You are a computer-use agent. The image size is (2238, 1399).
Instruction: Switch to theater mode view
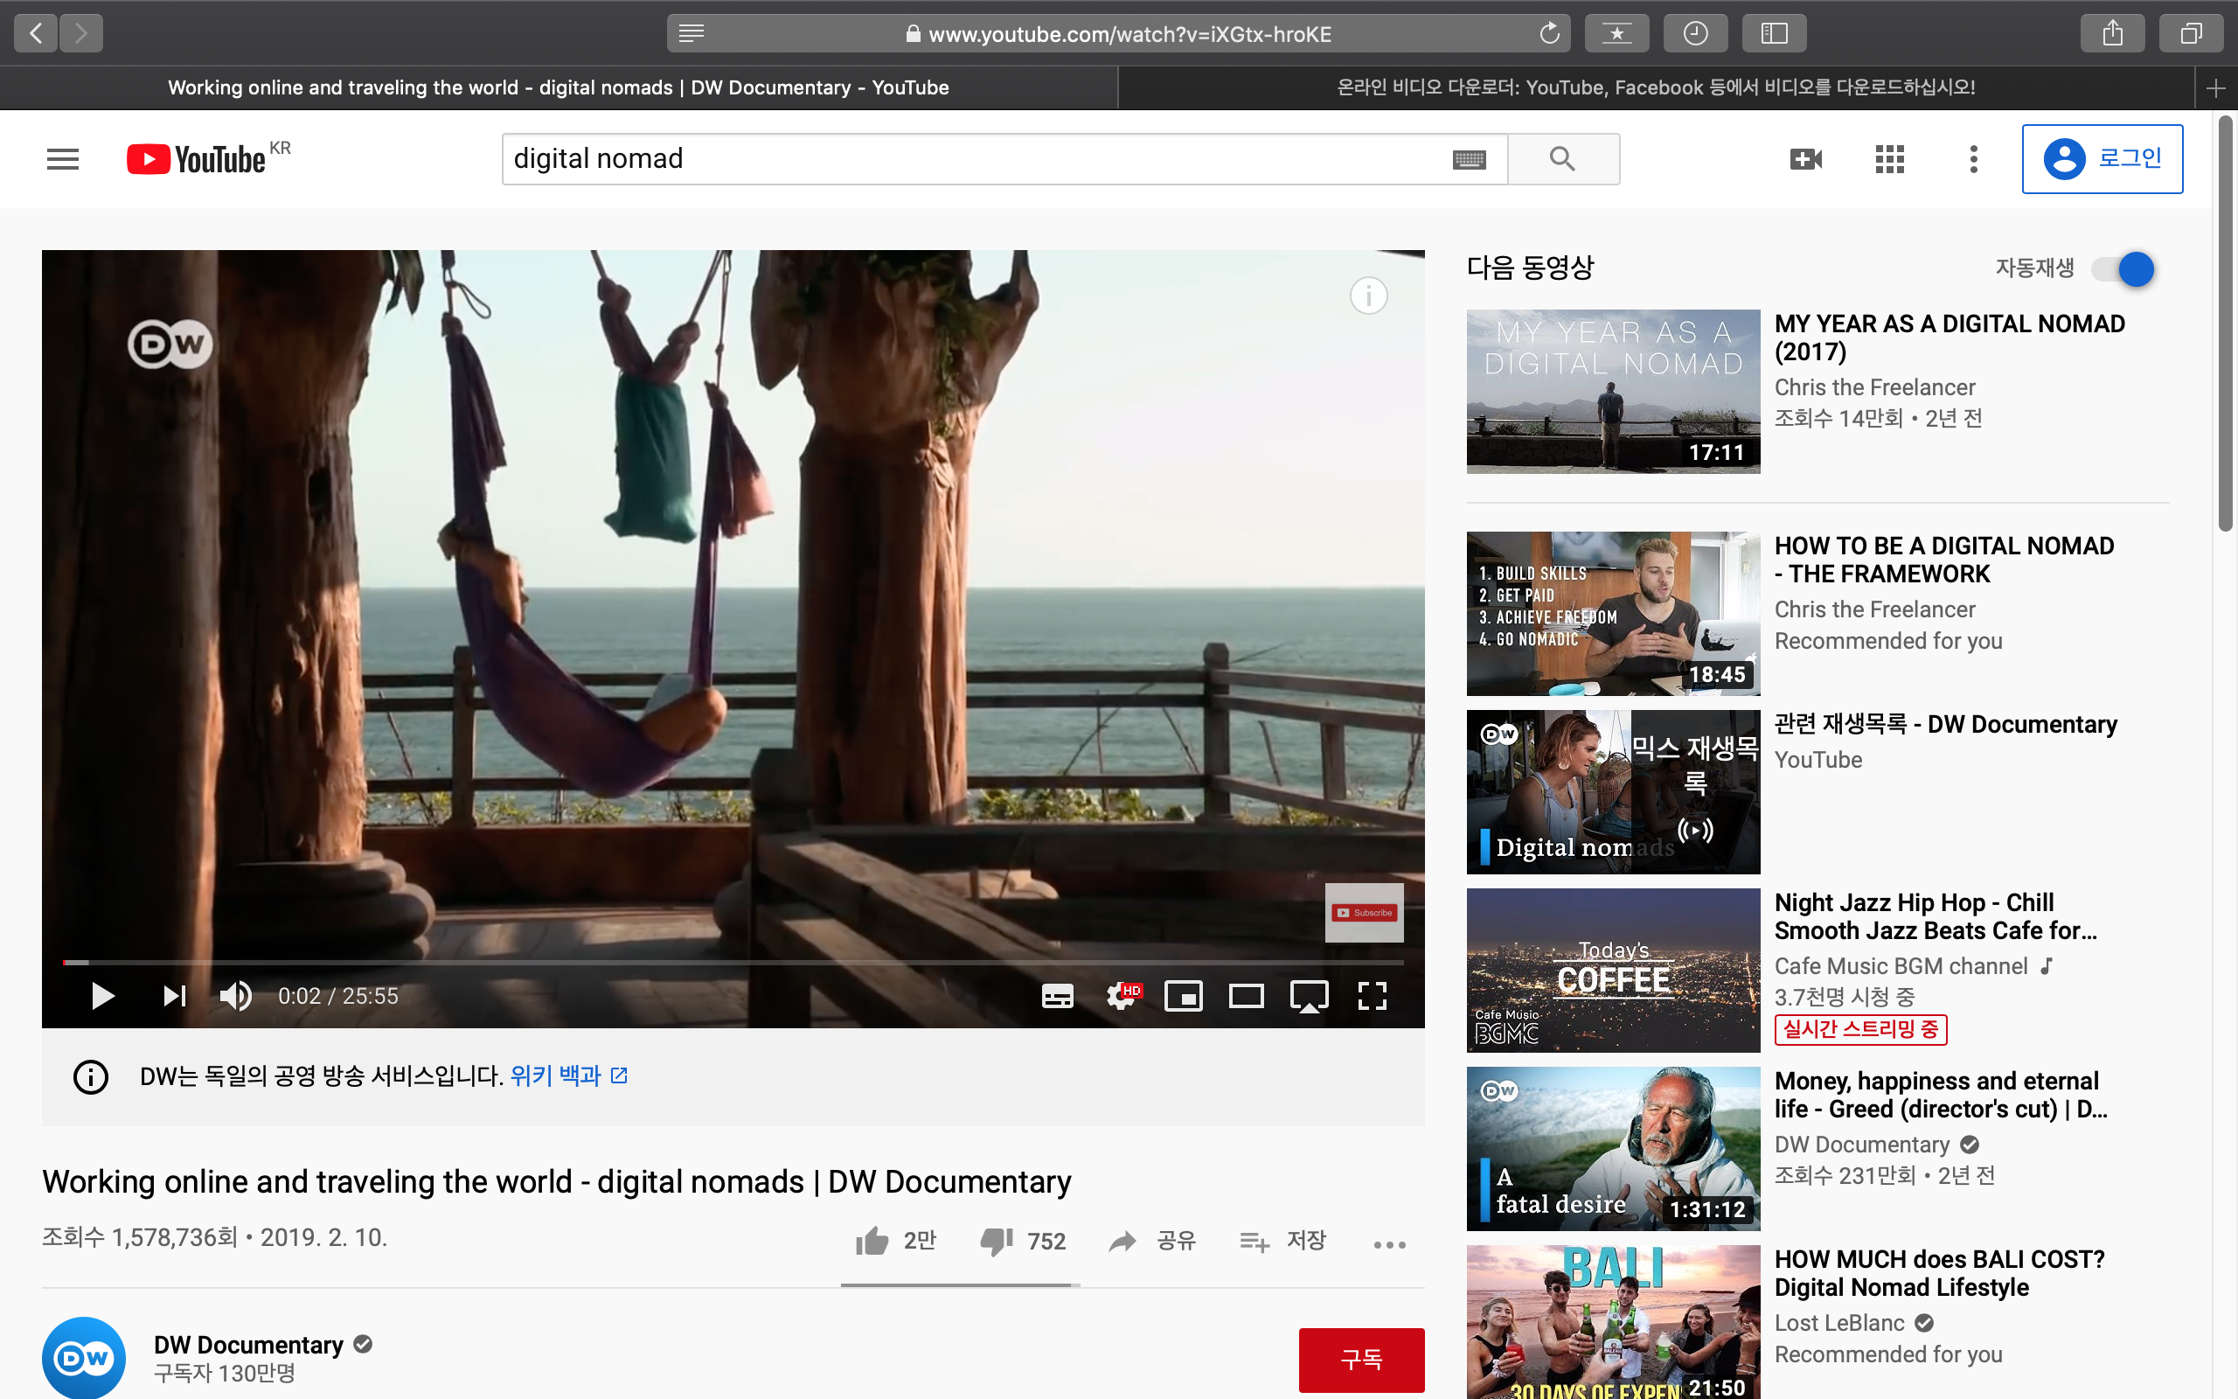[1246, 996]
